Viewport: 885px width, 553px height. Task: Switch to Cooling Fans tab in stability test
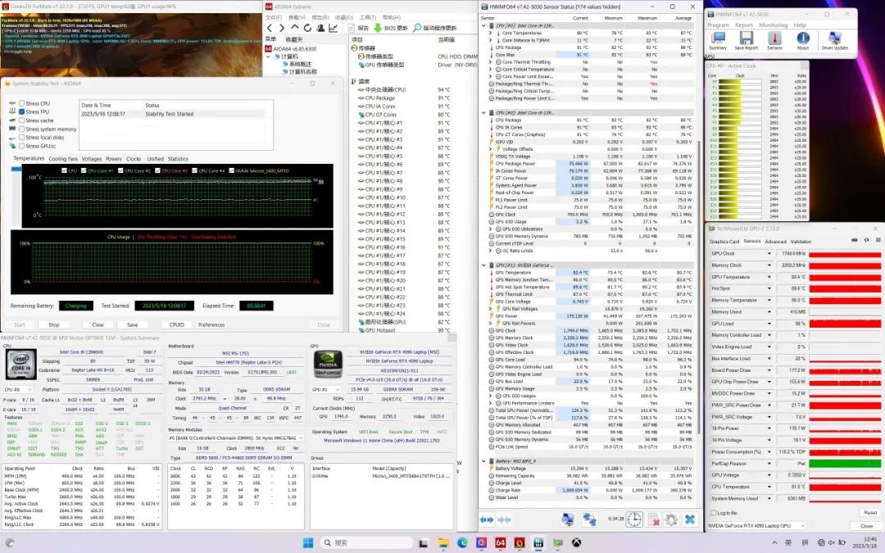tap(63, 159)
